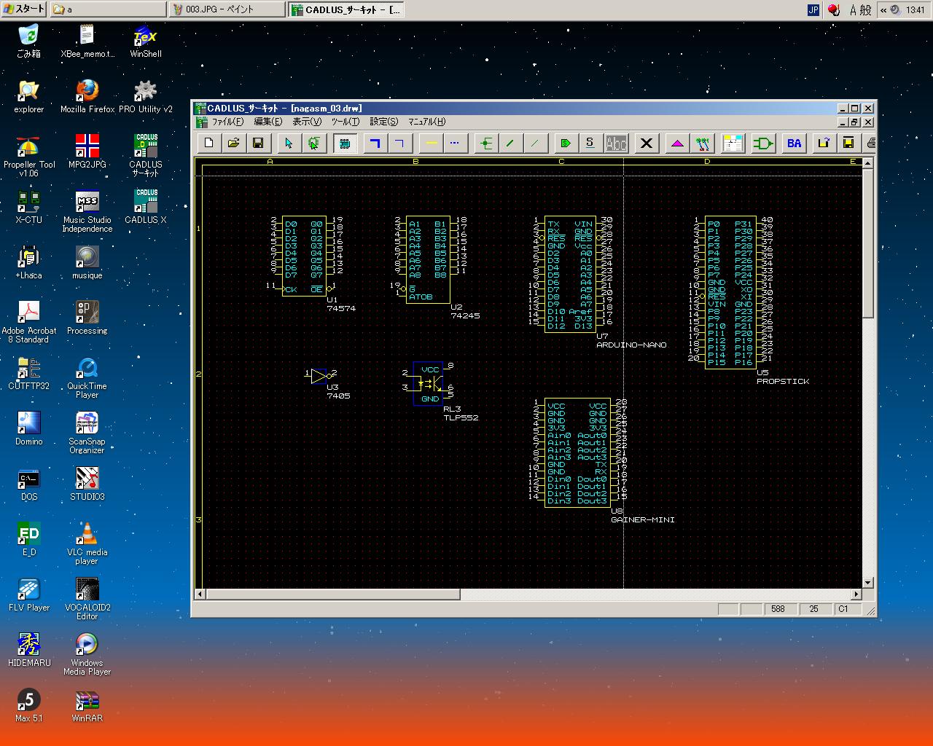Viewport: 933px width, 746px height.
Task: Click the logic gate symbol icon
Action: 763,143
